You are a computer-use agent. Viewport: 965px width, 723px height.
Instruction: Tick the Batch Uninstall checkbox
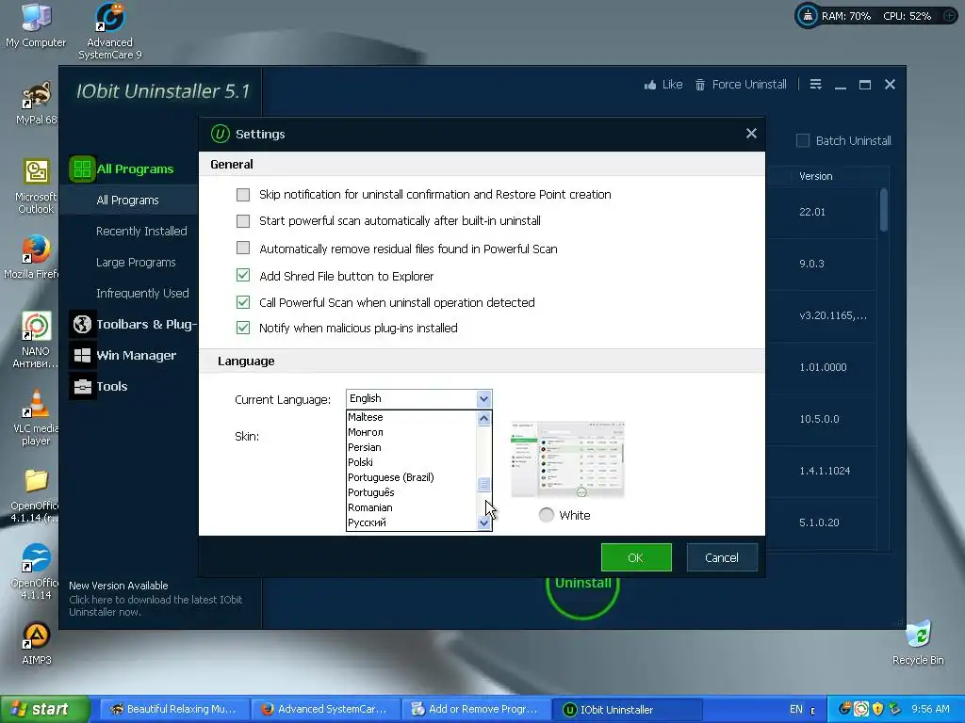[x=803, y=141]
